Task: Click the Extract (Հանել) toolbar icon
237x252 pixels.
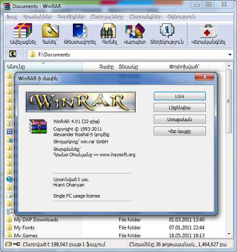Action: [50, 34]
